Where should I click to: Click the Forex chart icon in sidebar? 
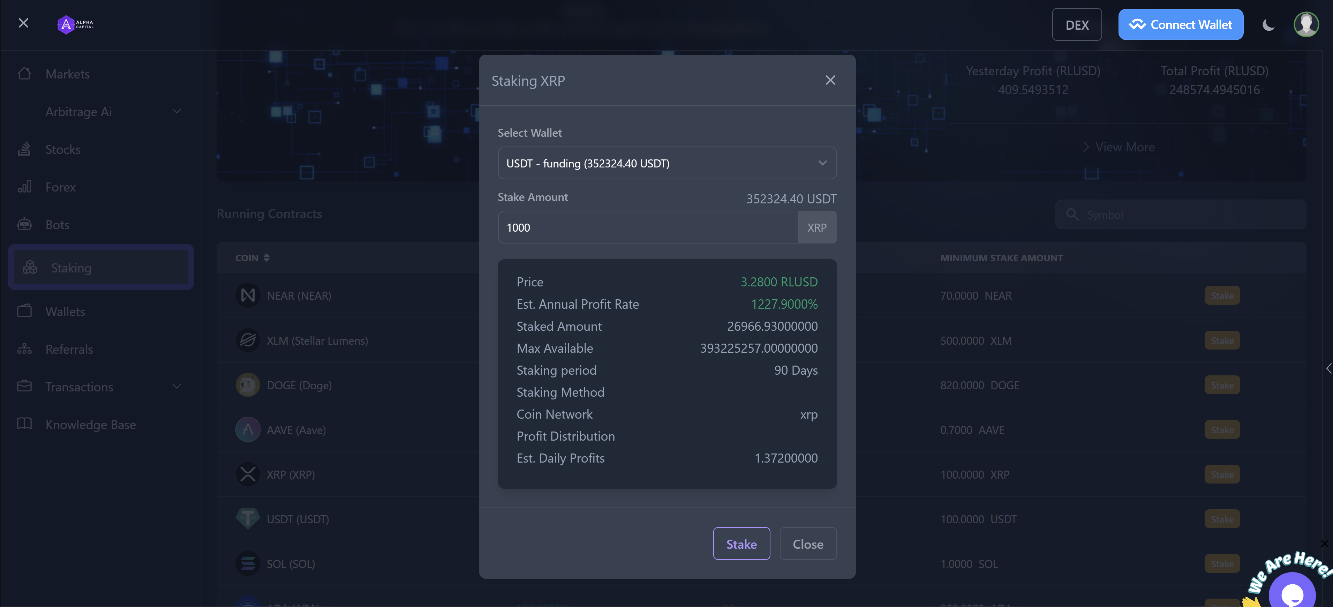tap(24, 187)
